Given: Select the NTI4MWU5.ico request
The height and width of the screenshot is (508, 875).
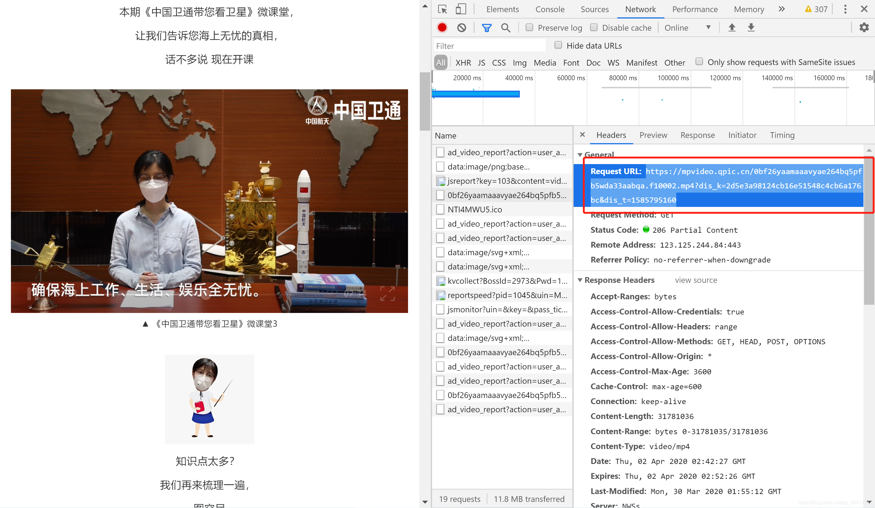Looking at the screenshot, I should pyautogui.click(x=474, y=209).
